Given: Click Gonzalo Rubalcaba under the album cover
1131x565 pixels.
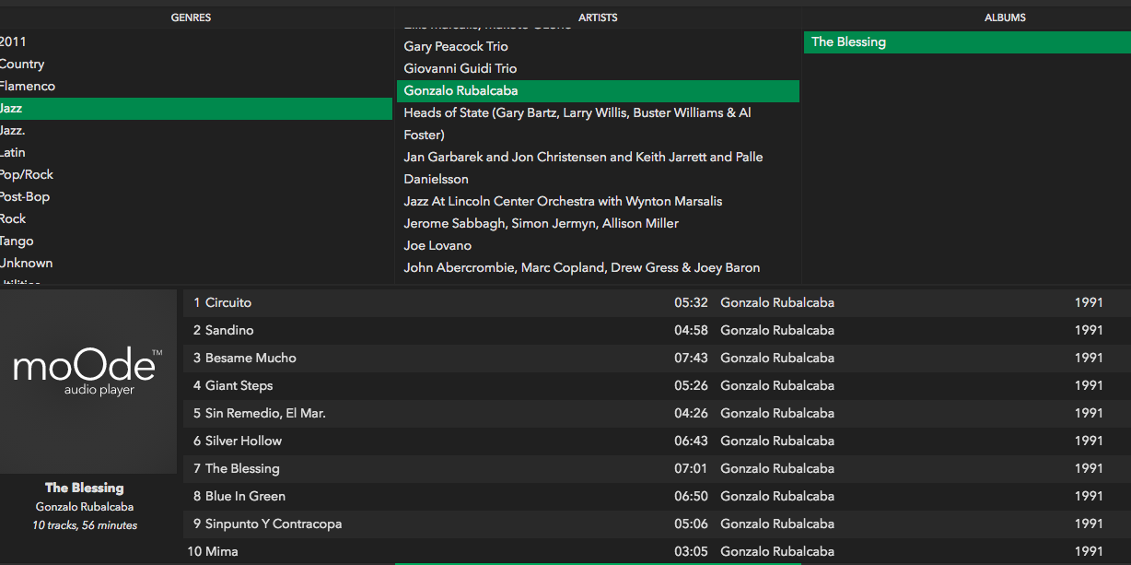Looking at the screenshot, I should point(85,507).
